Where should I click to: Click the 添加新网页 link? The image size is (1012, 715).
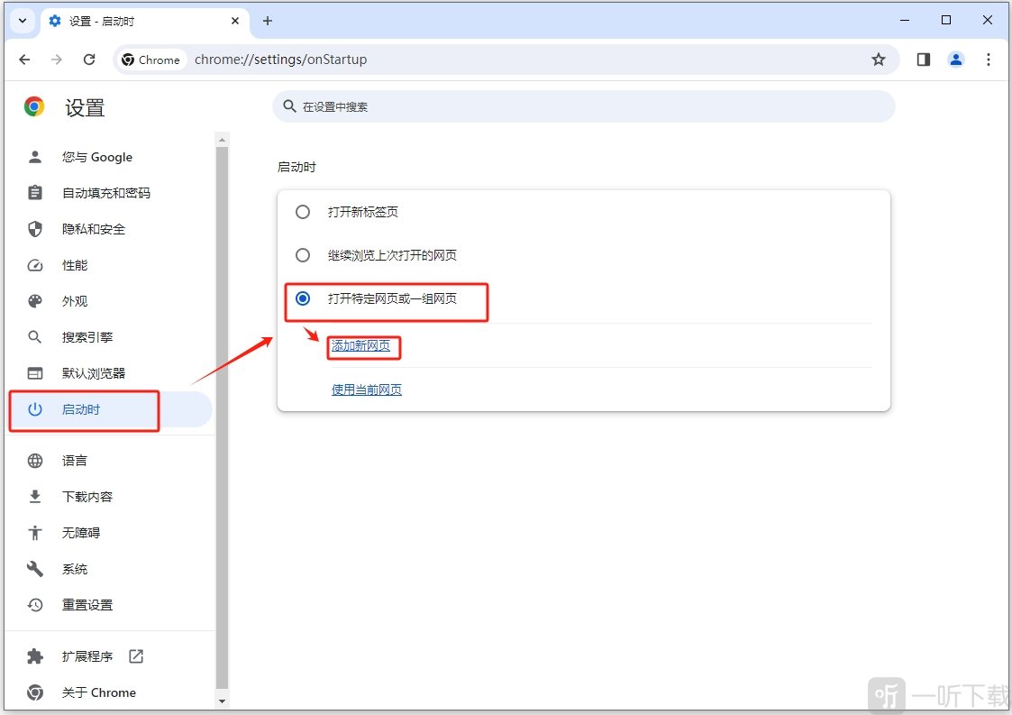coord(361,346)
